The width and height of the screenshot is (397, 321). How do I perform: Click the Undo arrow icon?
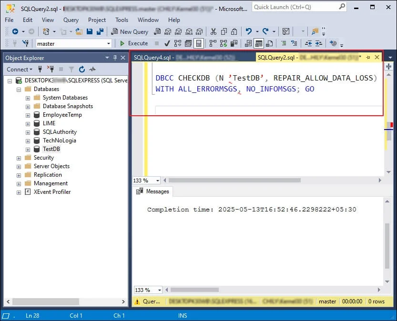click(249, 31)
